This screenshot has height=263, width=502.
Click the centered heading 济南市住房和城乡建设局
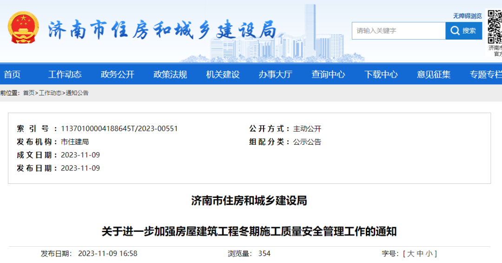pyautogui.click(x=249, y=201)
